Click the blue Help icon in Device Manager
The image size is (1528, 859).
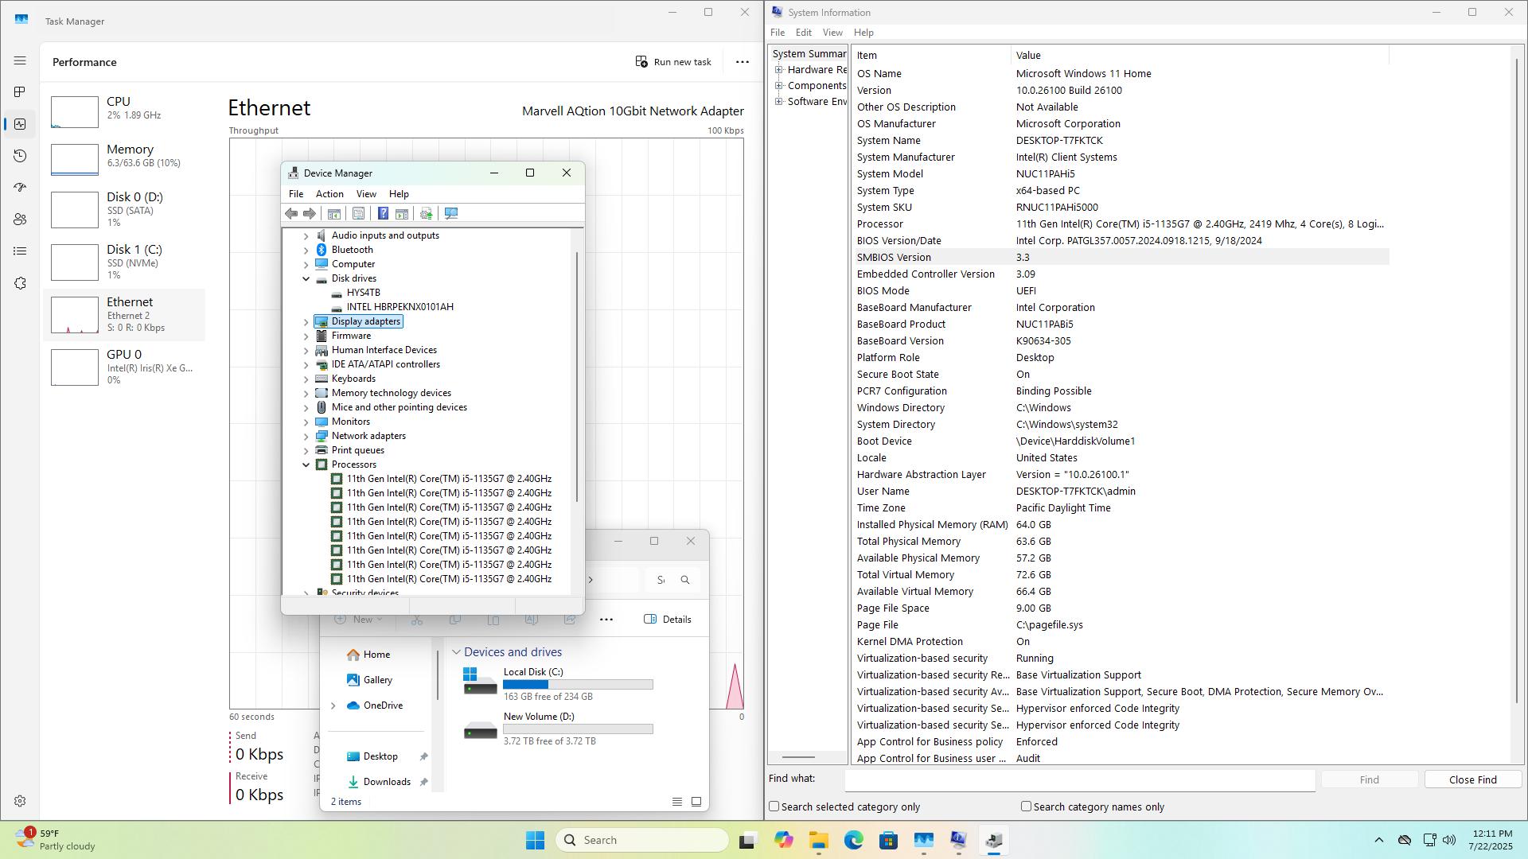(x=383, y=213)
